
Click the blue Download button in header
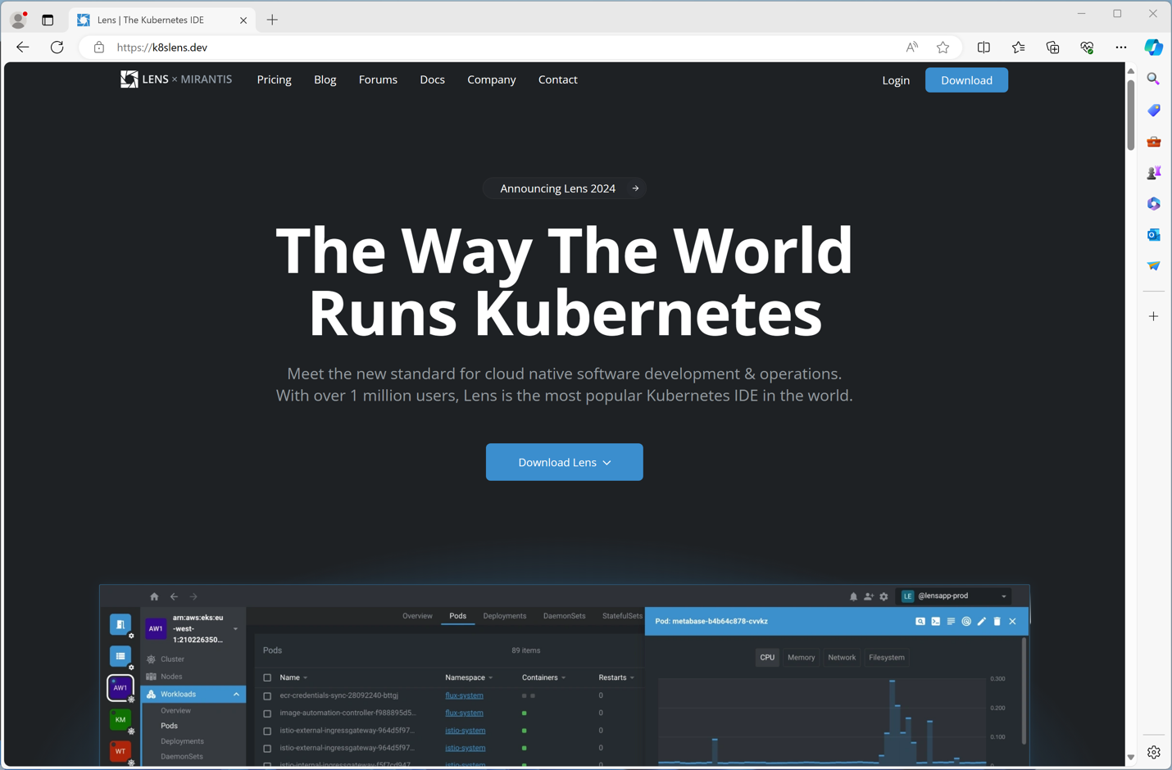pyautogui.click(x=966, y=80)
